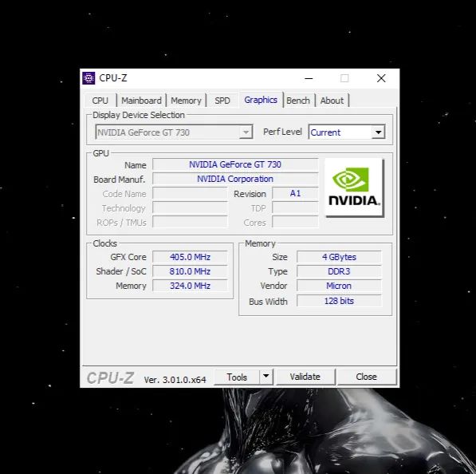476x474 pixels.
Task: Click the Ver. 3.01.0.x64 version text
Action: coord(175,380)
